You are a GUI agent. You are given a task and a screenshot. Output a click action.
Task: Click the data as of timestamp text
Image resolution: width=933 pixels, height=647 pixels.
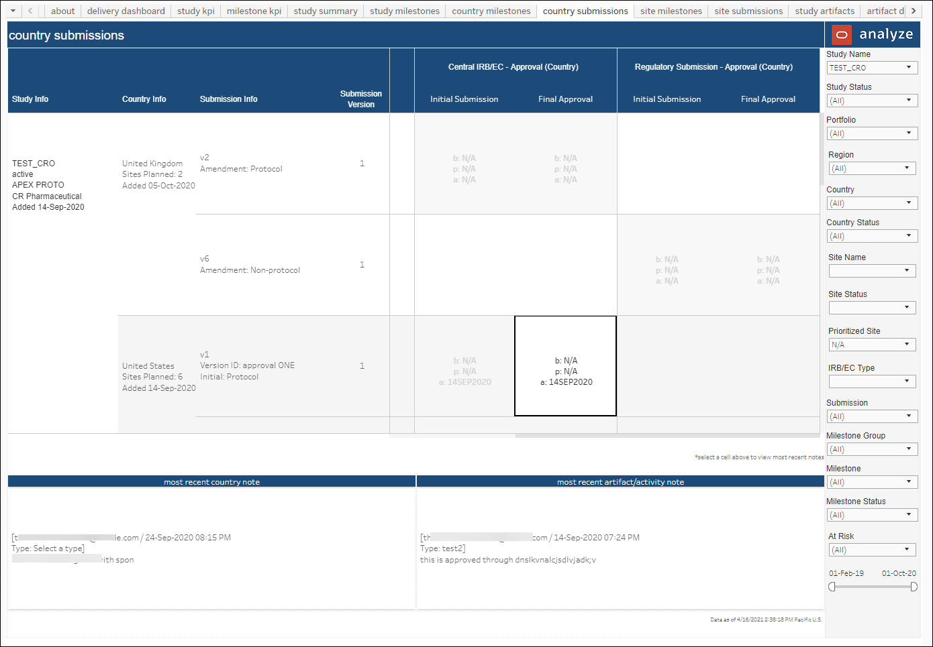click(766, 620)
